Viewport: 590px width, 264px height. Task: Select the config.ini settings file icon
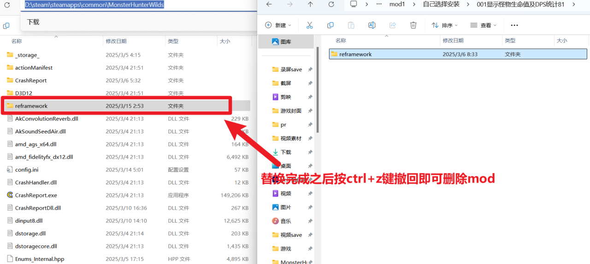[10, 170]
